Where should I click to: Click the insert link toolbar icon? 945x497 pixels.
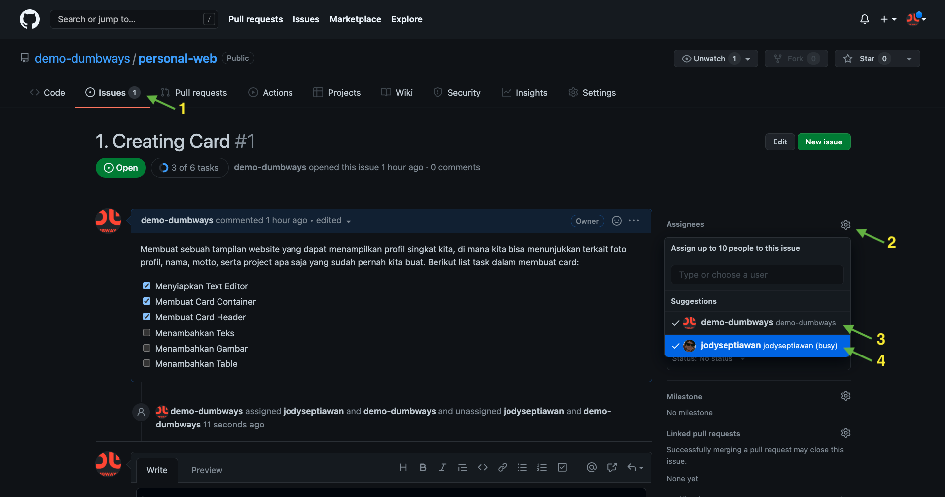tap(502, 467)
